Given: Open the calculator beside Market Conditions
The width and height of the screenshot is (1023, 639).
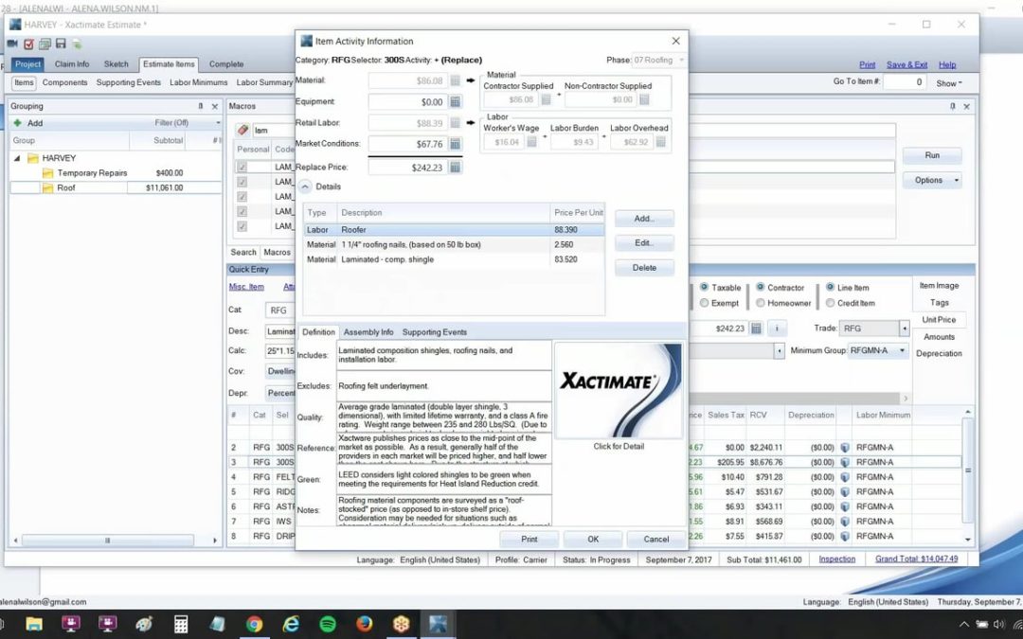Looking at the screenshot, I should [x=455, y=144].
